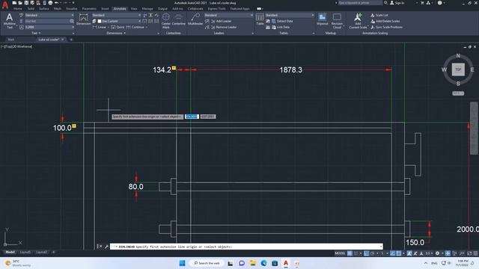Toggle object snap tracking in status bar
The image size is (479, 269).
pyautogui.click(x=393, y=253)
